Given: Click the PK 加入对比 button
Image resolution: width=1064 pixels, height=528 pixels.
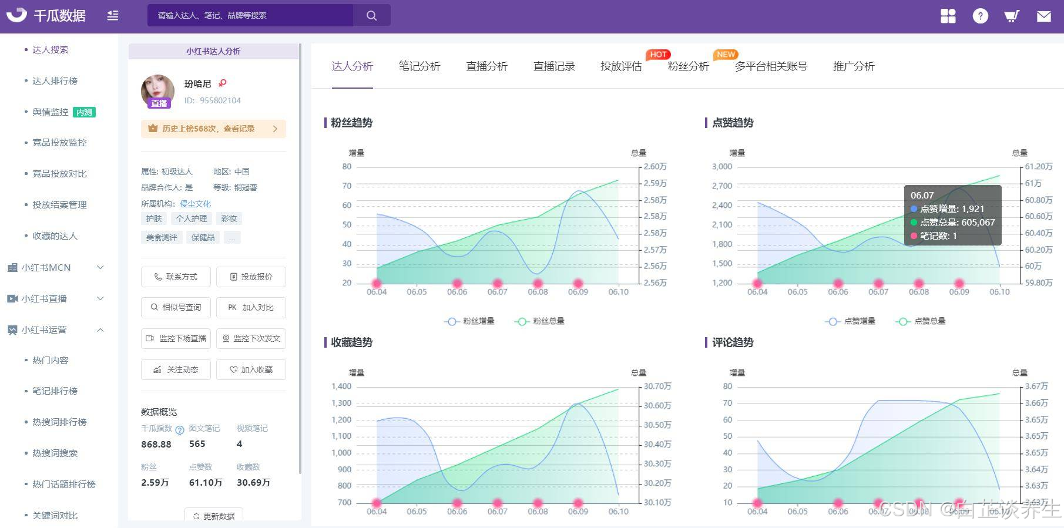Looking at the screenshot, I should point(251,307).
